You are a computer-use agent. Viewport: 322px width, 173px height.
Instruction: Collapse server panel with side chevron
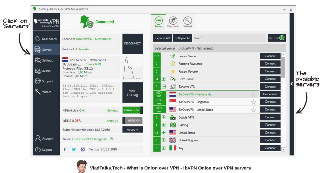pyautogui.click(x=292, y=84)
